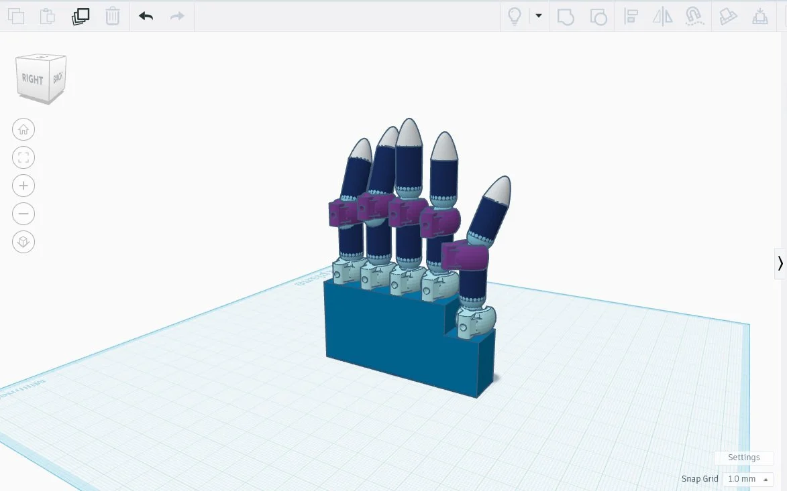Click the Ungroup shapes icon
787x491 pixels.
(x=598, y=17)
